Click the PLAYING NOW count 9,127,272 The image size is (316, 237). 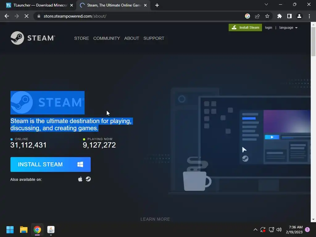pos(99,145)
